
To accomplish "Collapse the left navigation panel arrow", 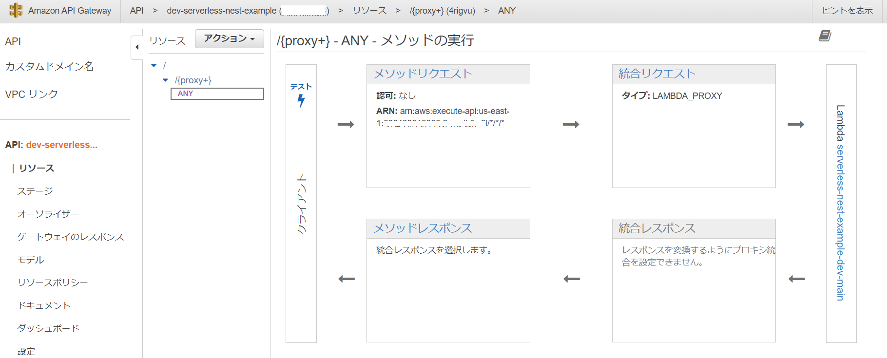I will (x=137, y=47).
